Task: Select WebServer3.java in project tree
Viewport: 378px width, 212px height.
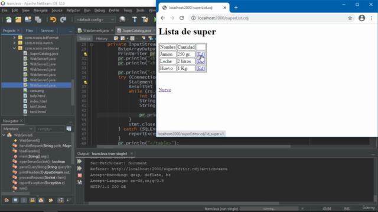Action: point(43,69)
